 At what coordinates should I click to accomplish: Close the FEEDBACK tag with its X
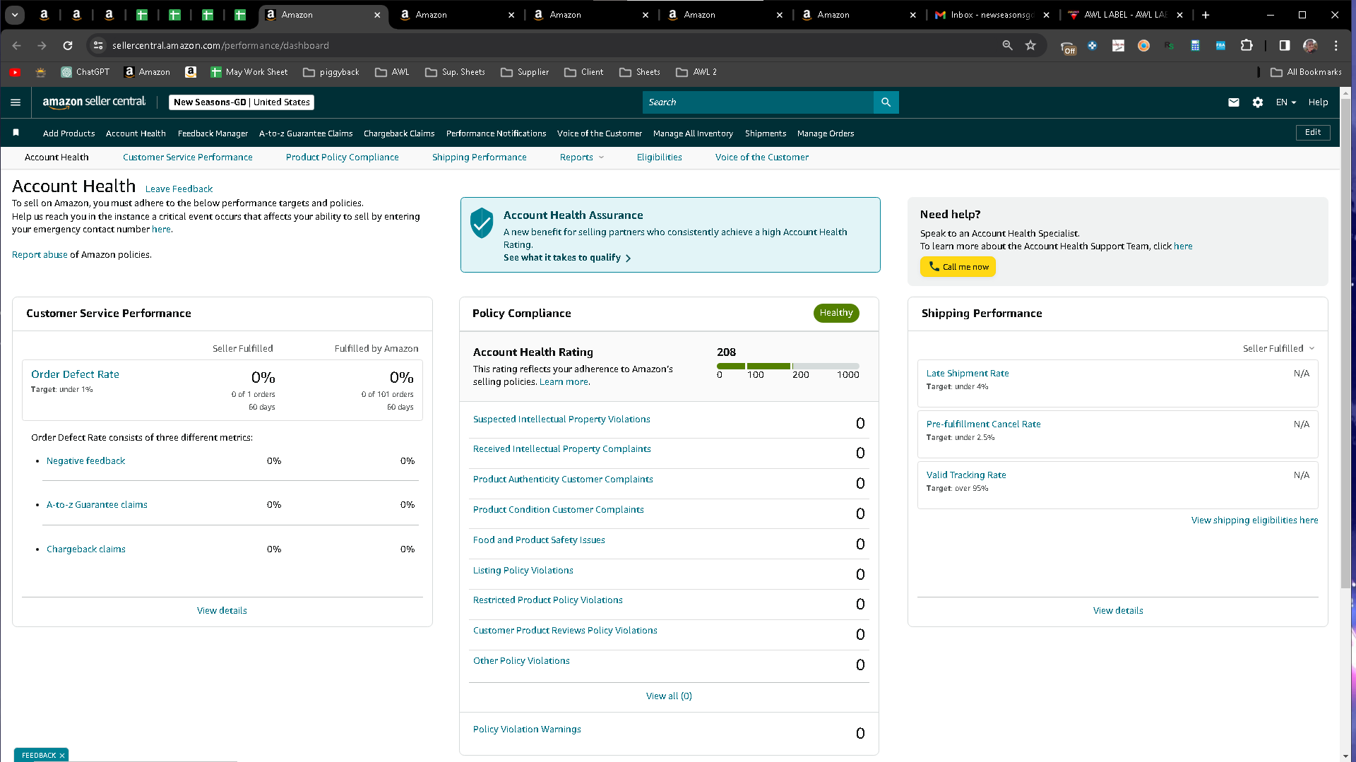62,755
